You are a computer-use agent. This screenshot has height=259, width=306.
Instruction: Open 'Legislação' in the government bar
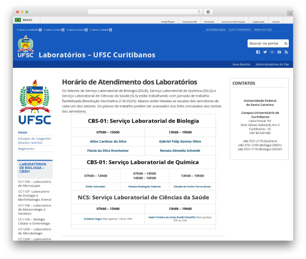click(x=258, y=22)
